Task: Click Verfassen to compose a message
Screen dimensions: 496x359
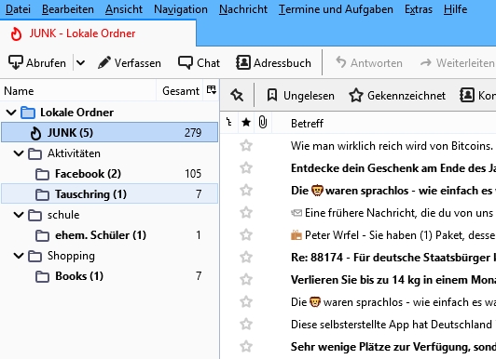Action: (129, 62)
